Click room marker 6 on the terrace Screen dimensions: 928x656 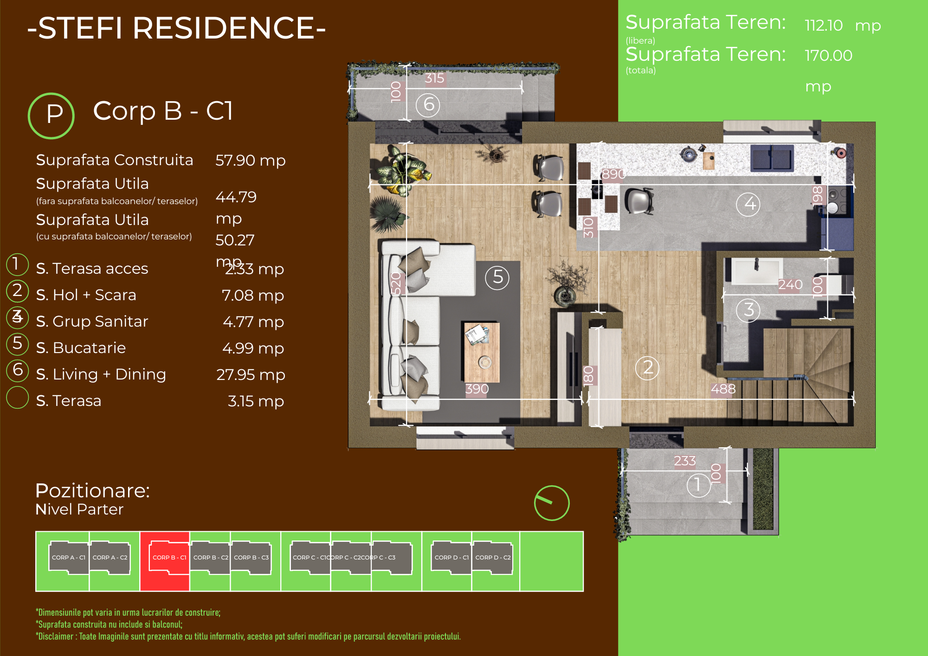[428, 105]
